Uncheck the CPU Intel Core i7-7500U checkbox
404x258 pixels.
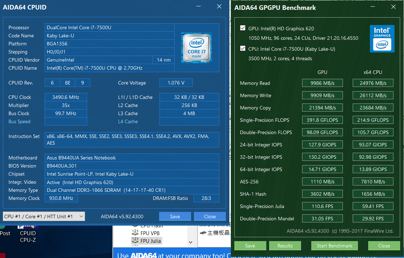point(243,48)
